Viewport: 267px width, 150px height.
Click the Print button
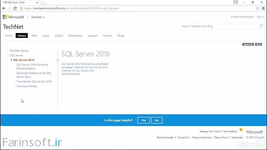pyautogui.click(x=258, y=44)
